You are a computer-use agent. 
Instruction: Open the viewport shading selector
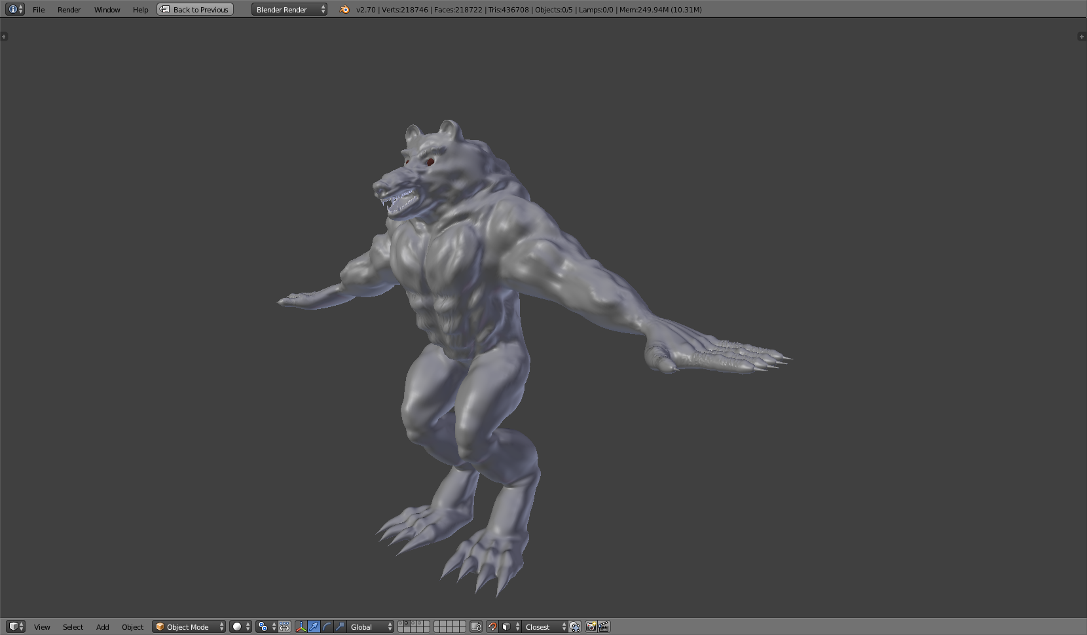[x=240, y=626]
